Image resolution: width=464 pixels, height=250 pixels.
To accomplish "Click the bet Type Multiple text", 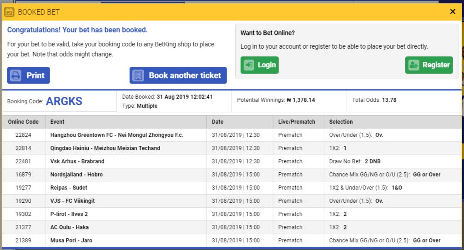I will point(140,106).
